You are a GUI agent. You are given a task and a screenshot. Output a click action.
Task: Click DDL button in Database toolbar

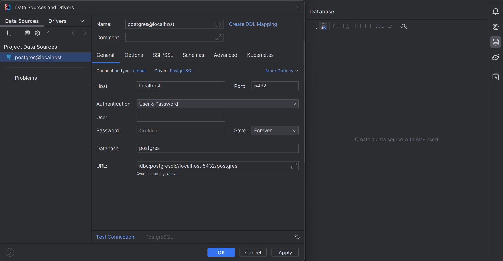click(379, 26)
